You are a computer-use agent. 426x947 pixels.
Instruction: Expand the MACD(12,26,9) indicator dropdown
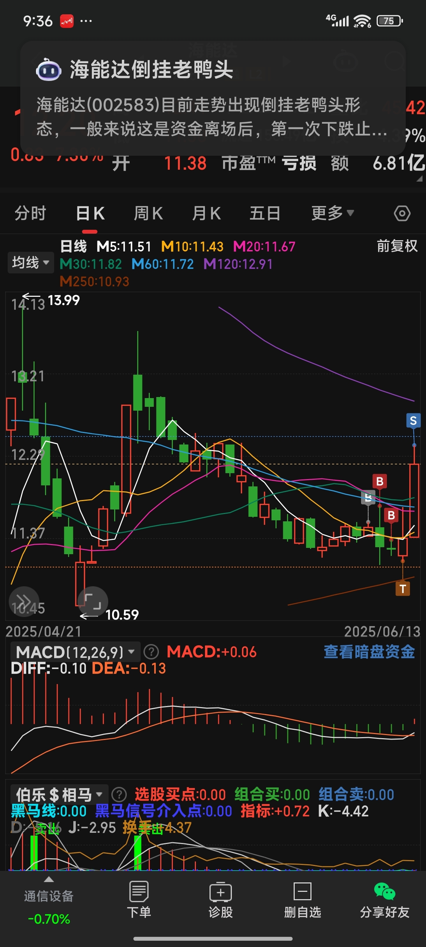[x=75, y=652]
